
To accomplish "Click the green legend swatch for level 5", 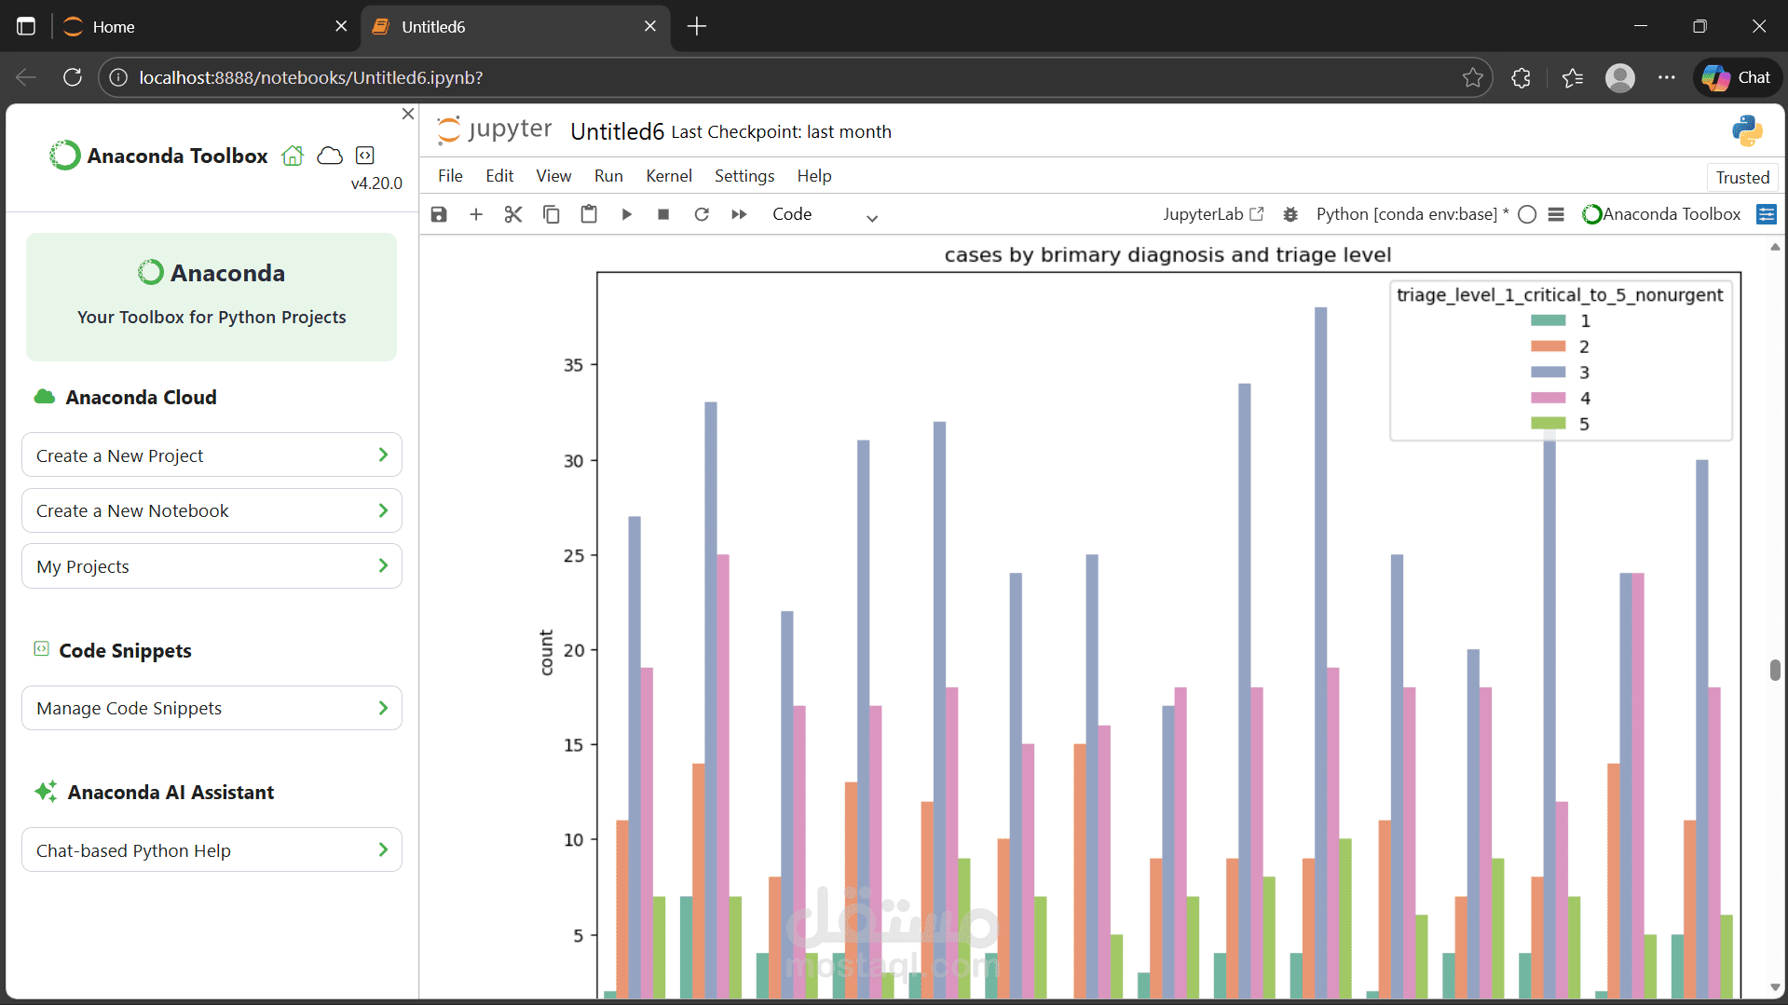I will click(x=1549, y=424).
